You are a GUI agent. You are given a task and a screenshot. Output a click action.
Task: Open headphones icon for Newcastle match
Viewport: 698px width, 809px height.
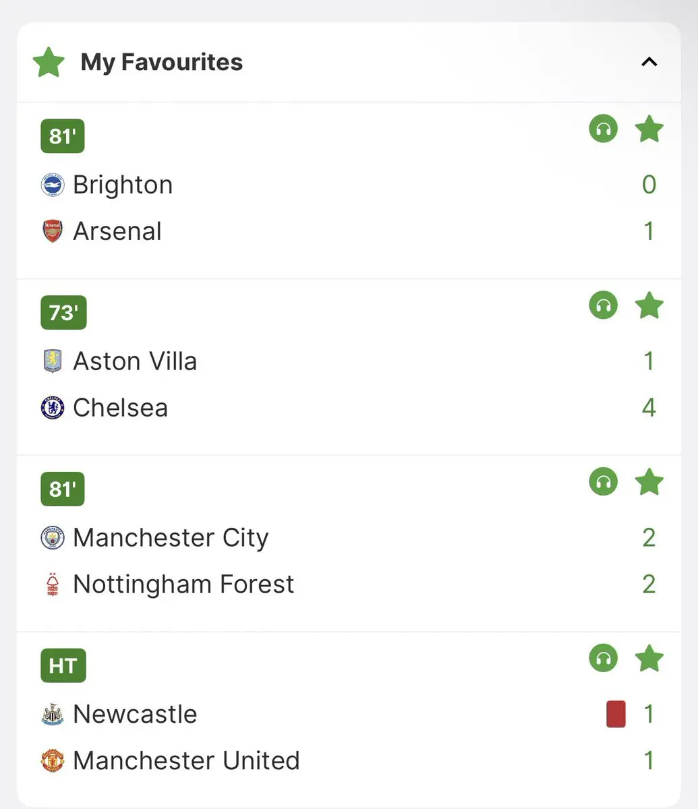(603, 659)
